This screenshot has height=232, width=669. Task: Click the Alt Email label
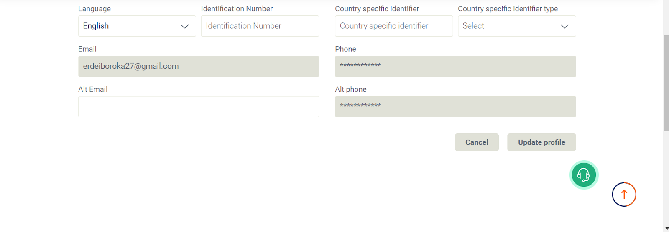[x=93, y=89]
